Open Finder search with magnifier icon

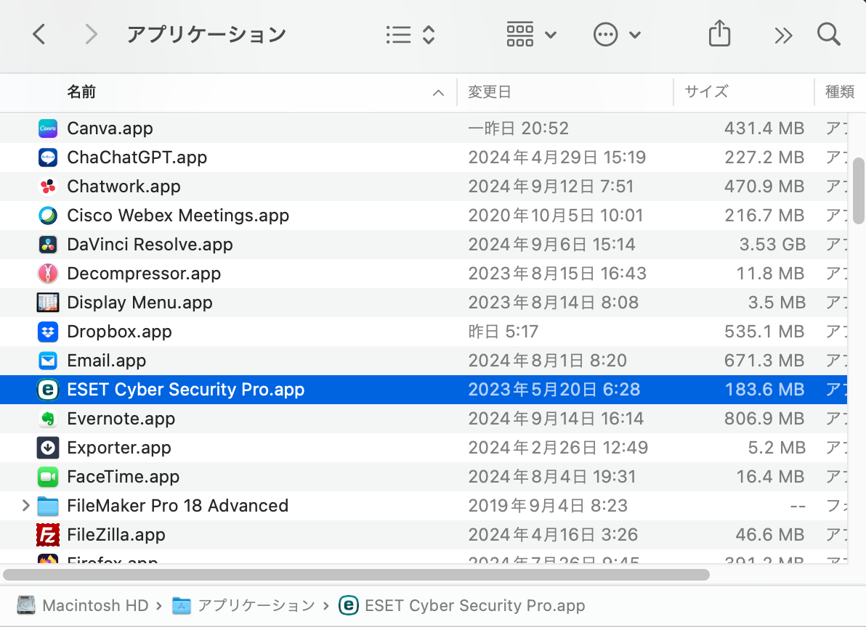[828, 34]
